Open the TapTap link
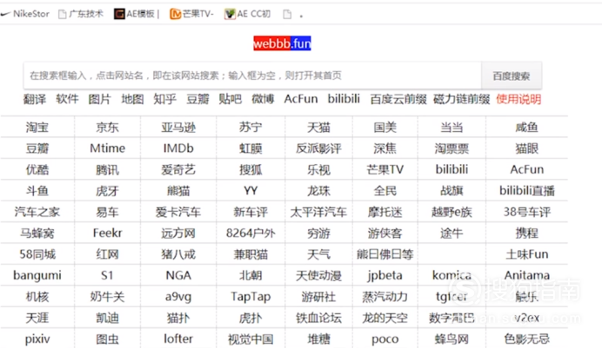This screenshot has height=348, width=602. 251,297
